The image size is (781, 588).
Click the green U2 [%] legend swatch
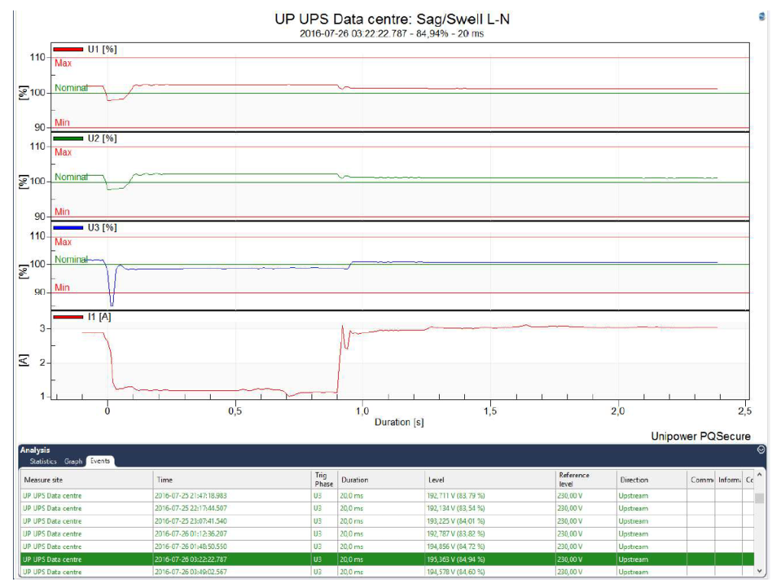click(x=68, y=138)
